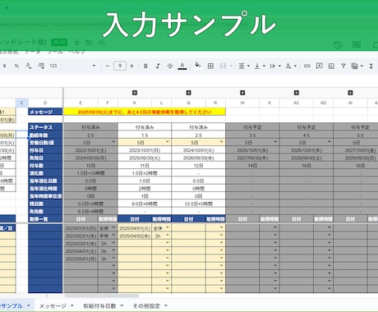Click the merge cells icon

point(224,66)
